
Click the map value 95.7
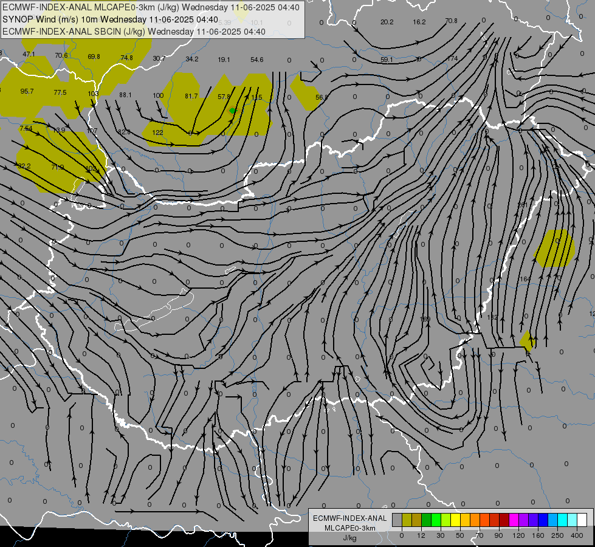tap(27, 92)
